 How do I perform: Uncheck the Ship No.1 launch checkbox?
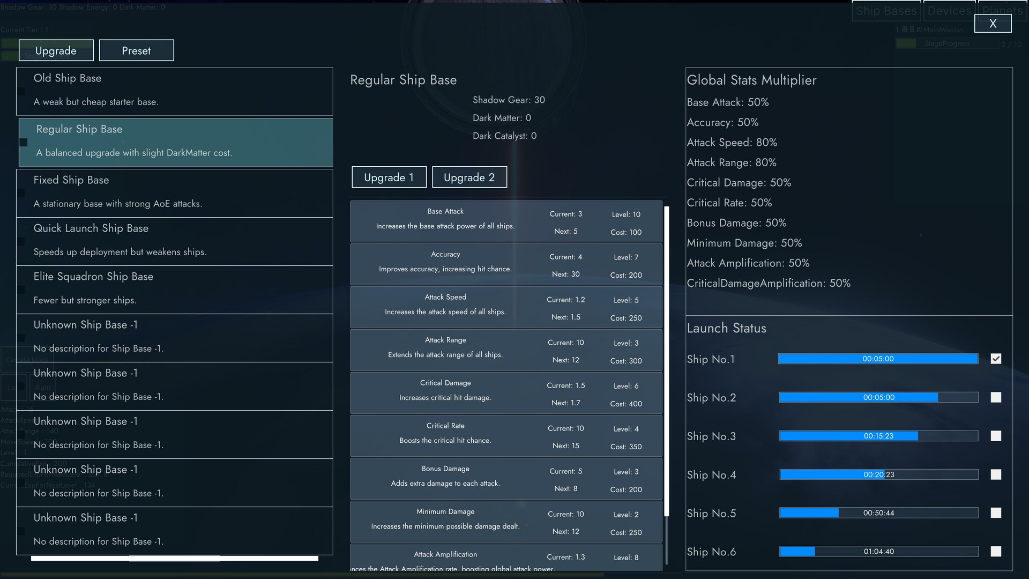pyautogui.click(x=996, y=359)
